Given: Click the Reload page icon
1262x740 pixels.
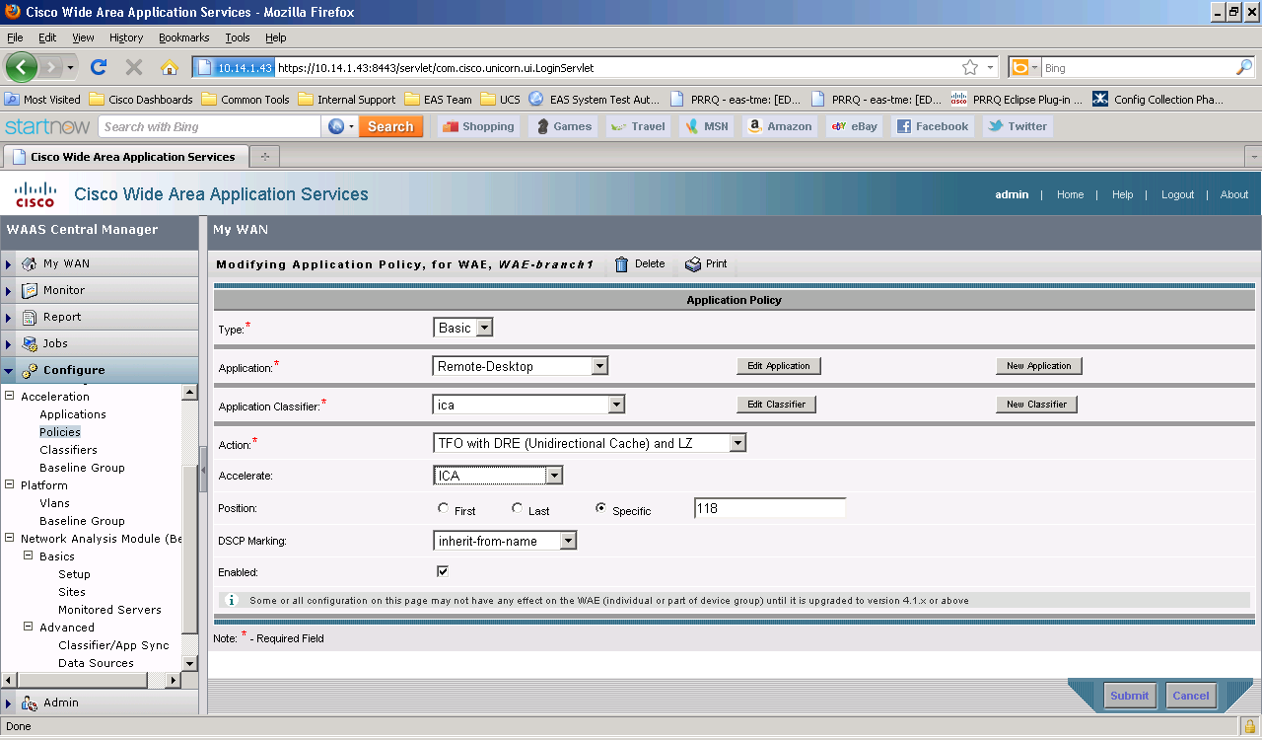Looking at the screenshot, I should [98, 67].
